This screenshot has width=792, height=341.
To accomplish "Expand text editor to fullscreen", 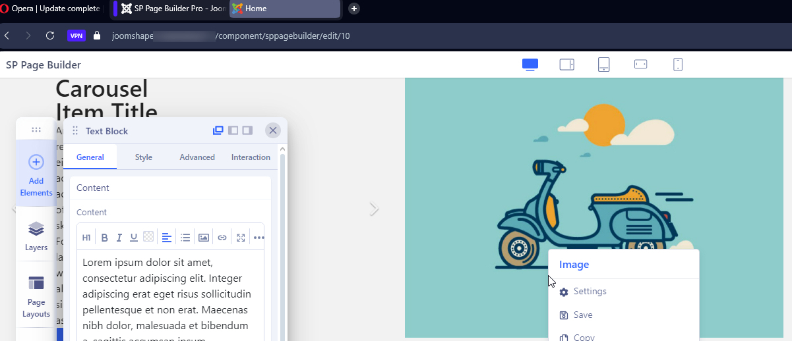I will (x=241, y=238).
